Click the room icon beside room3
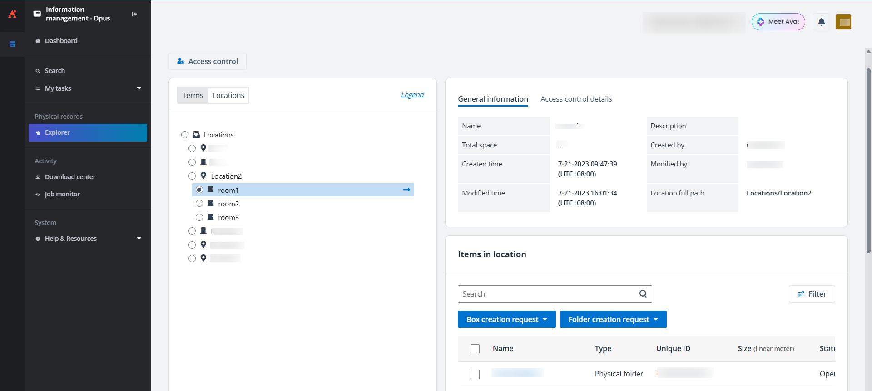 click(211, 217)
